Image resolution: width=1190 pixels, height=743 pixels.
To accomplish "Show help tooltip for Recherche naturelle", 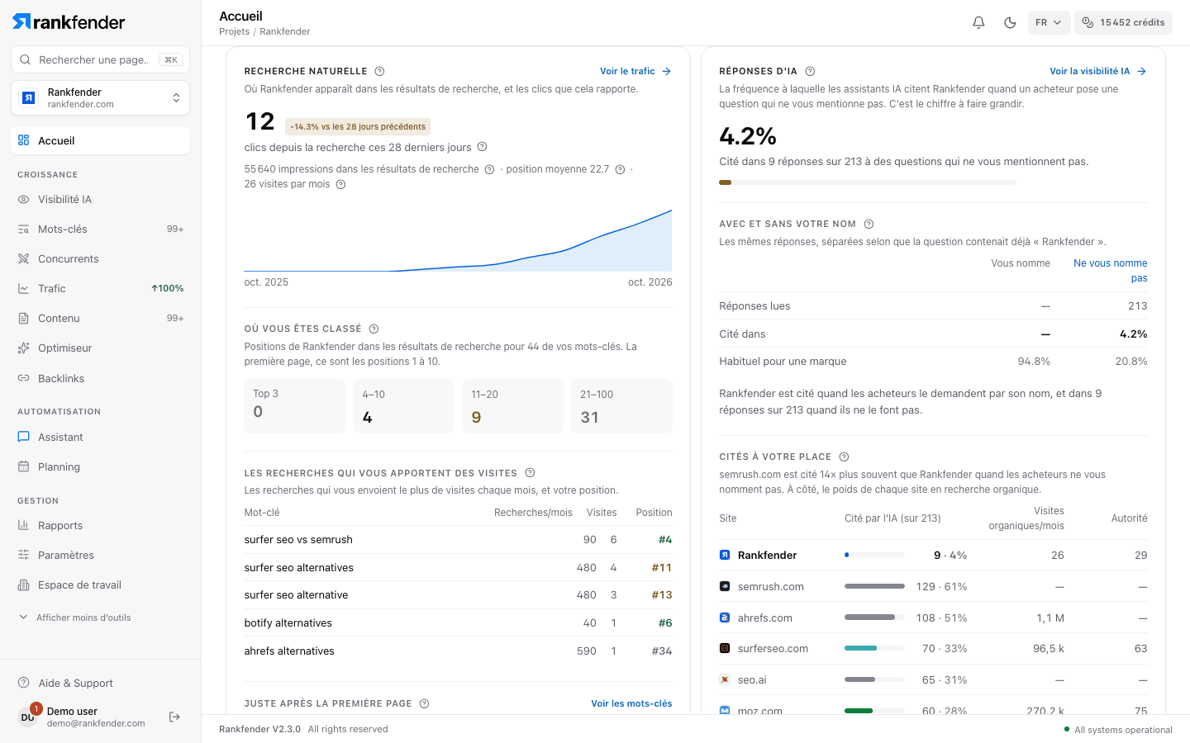I will pos(379,71).
